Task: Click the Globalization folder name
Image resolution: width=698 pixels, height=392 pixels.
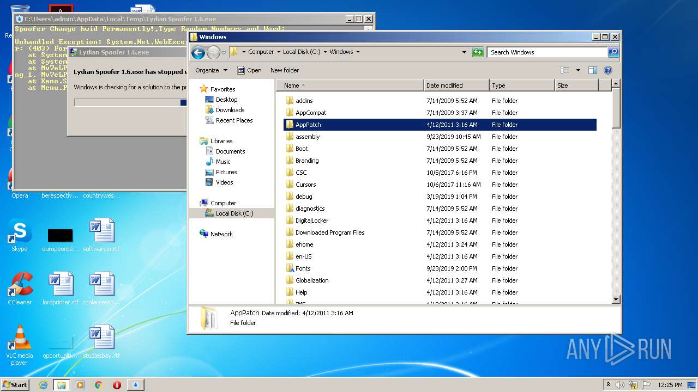Action: coord(312,280)
